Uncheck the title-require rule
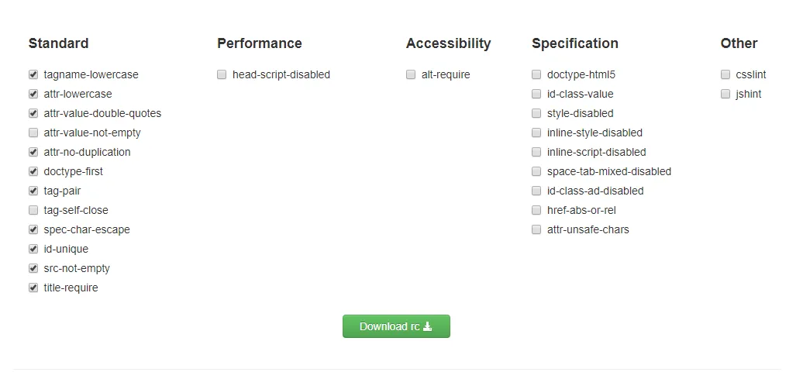The image size is (803, 372). pos(33,288)
